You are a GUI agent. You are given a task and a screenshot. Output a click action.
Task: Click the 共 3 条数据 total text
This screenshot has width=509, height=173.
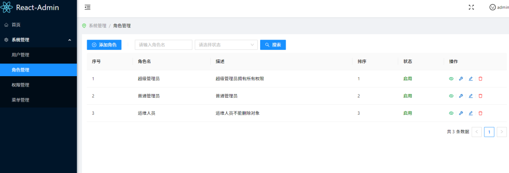[x=458, y=132]
